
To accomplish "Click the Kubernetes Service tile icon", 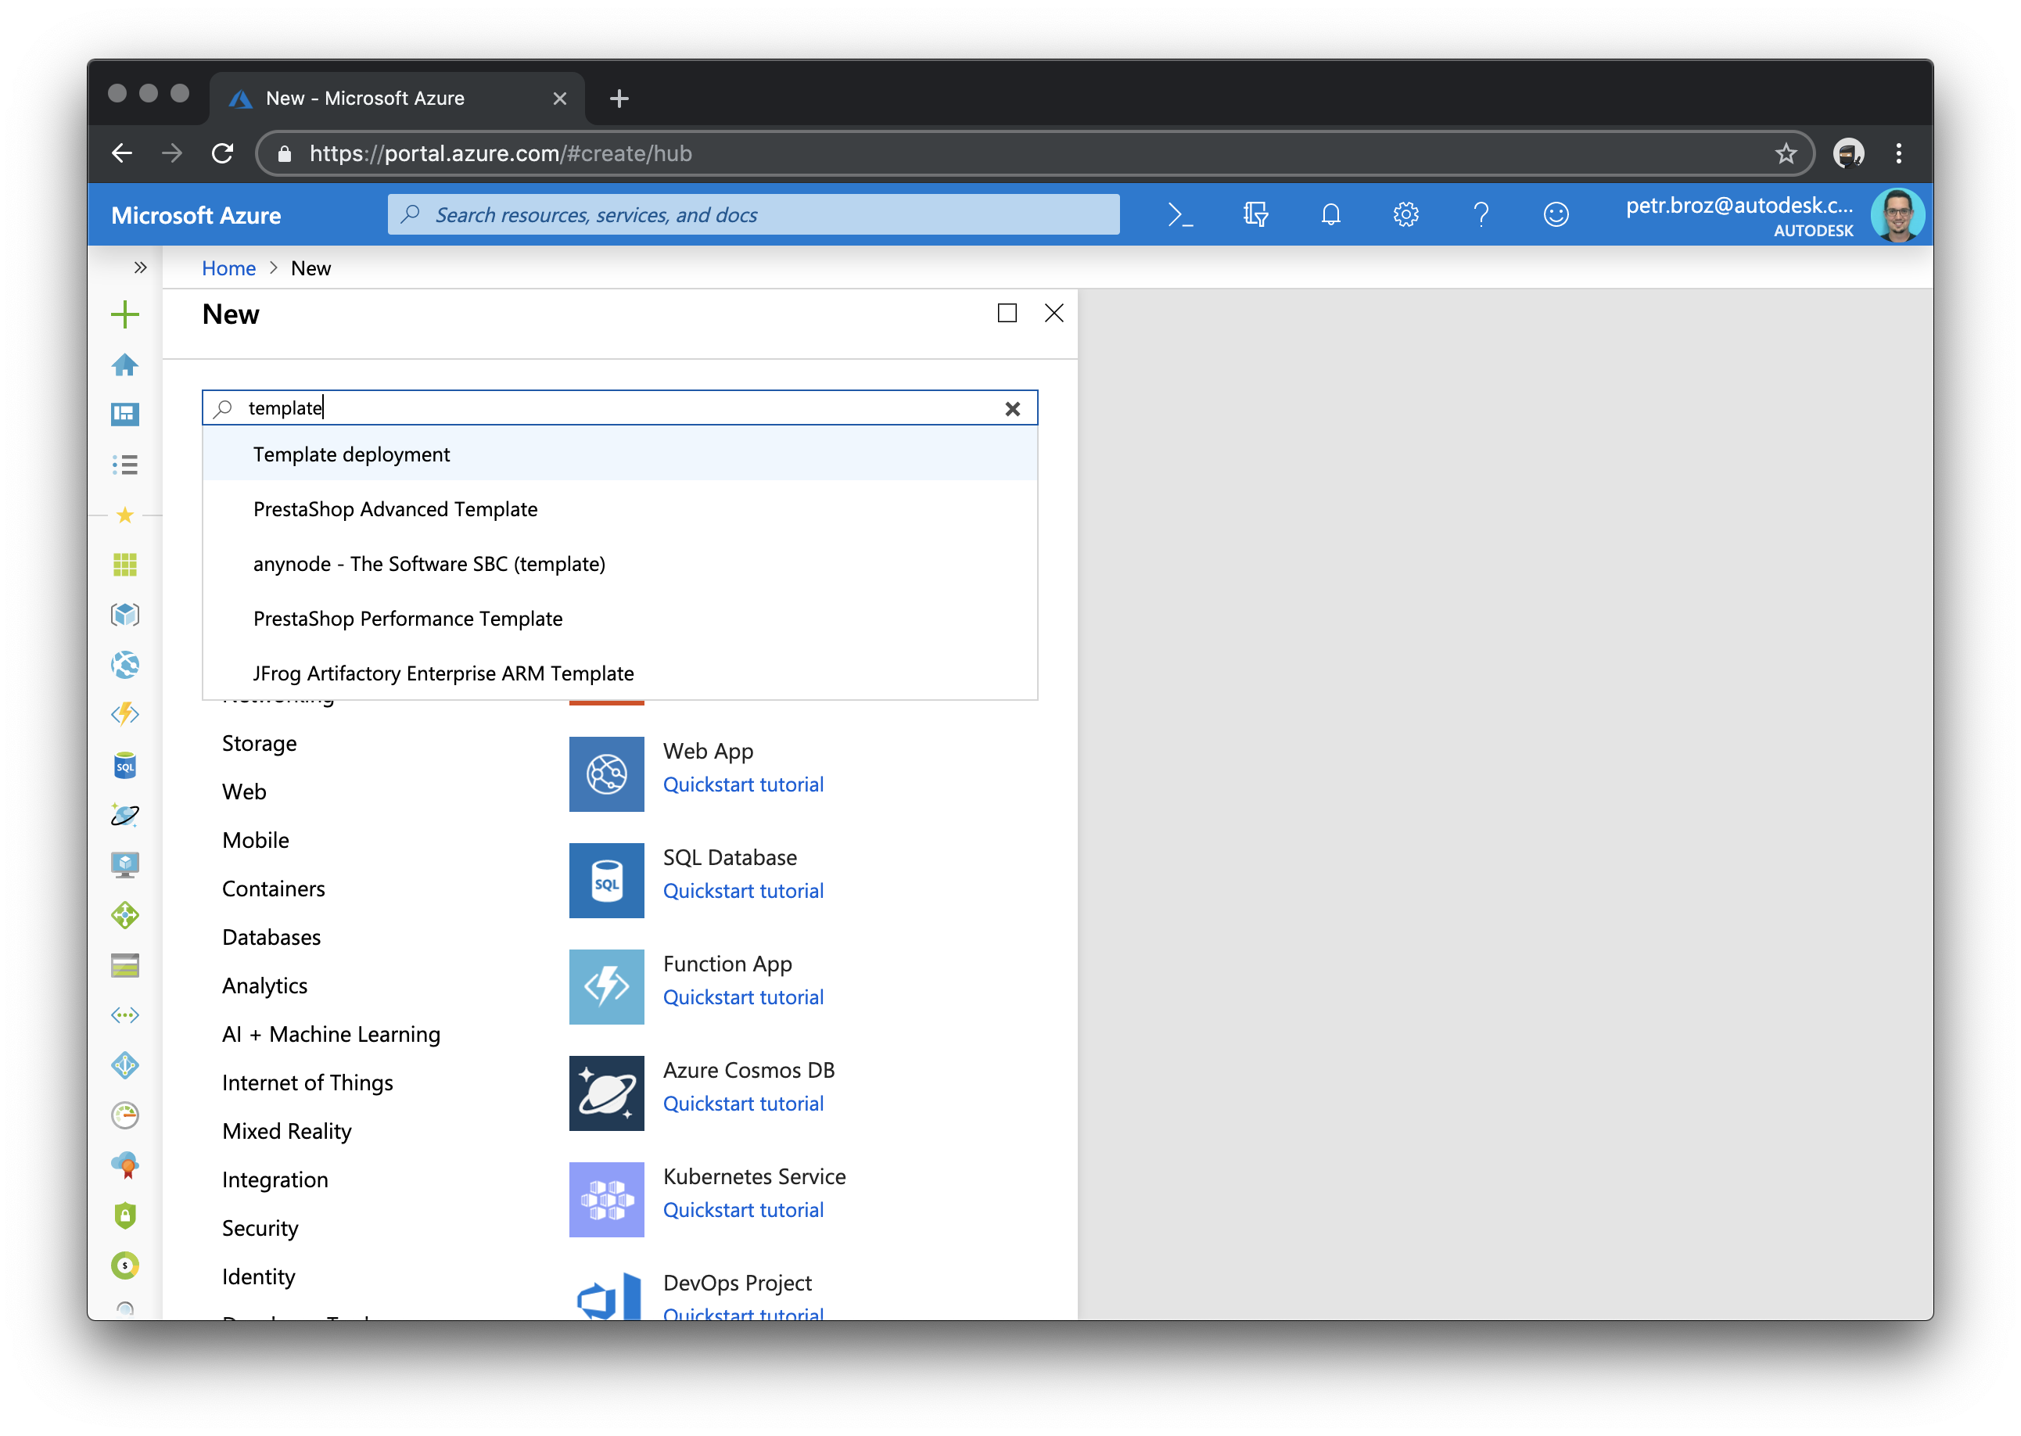I will pyautogui.click(x=606, y=1200).
